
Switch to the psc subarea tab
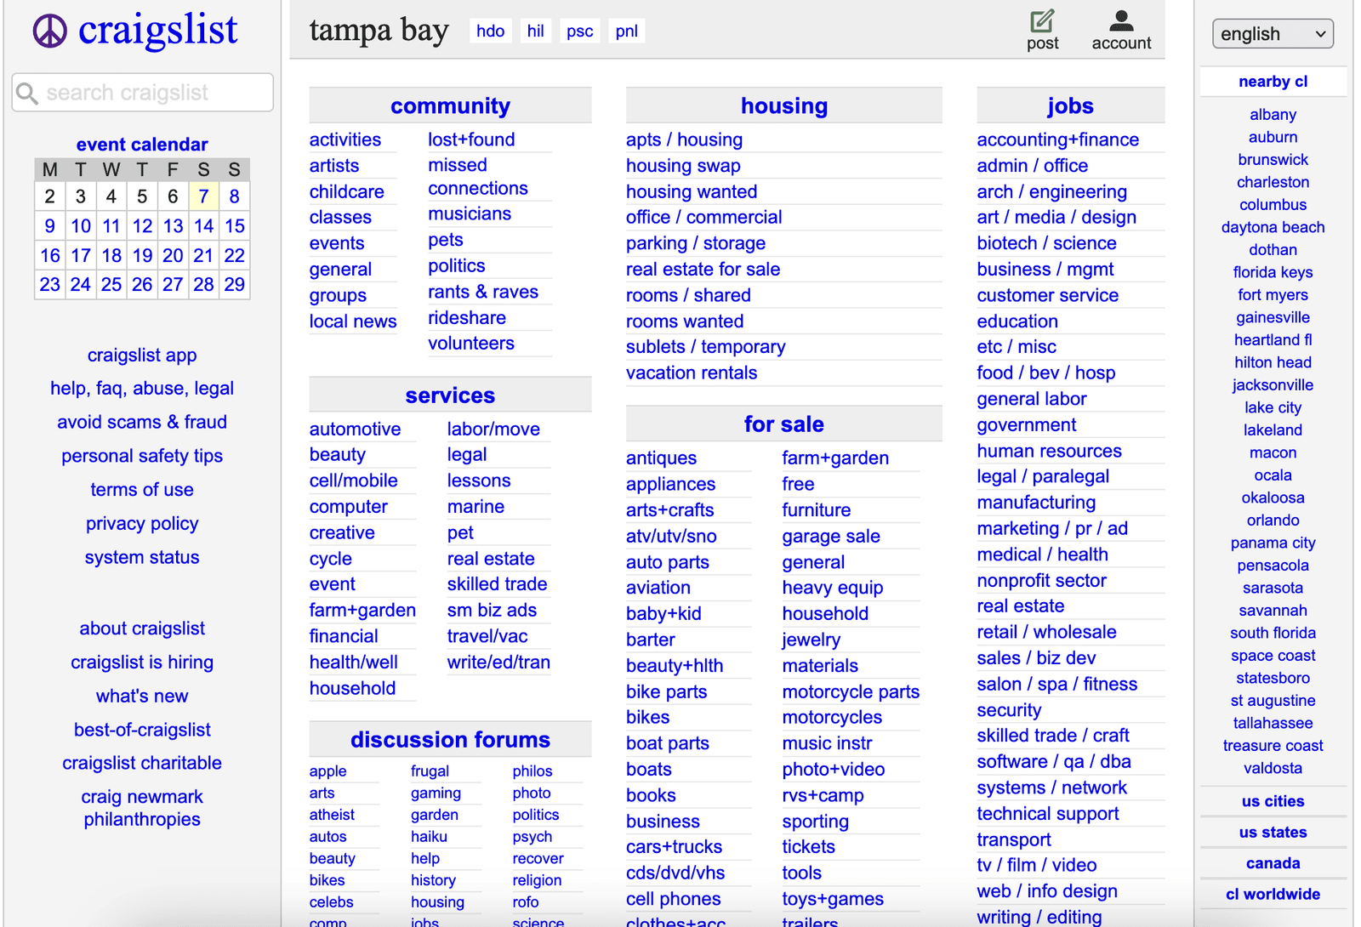pyautogui.click(x=579, y=31)
